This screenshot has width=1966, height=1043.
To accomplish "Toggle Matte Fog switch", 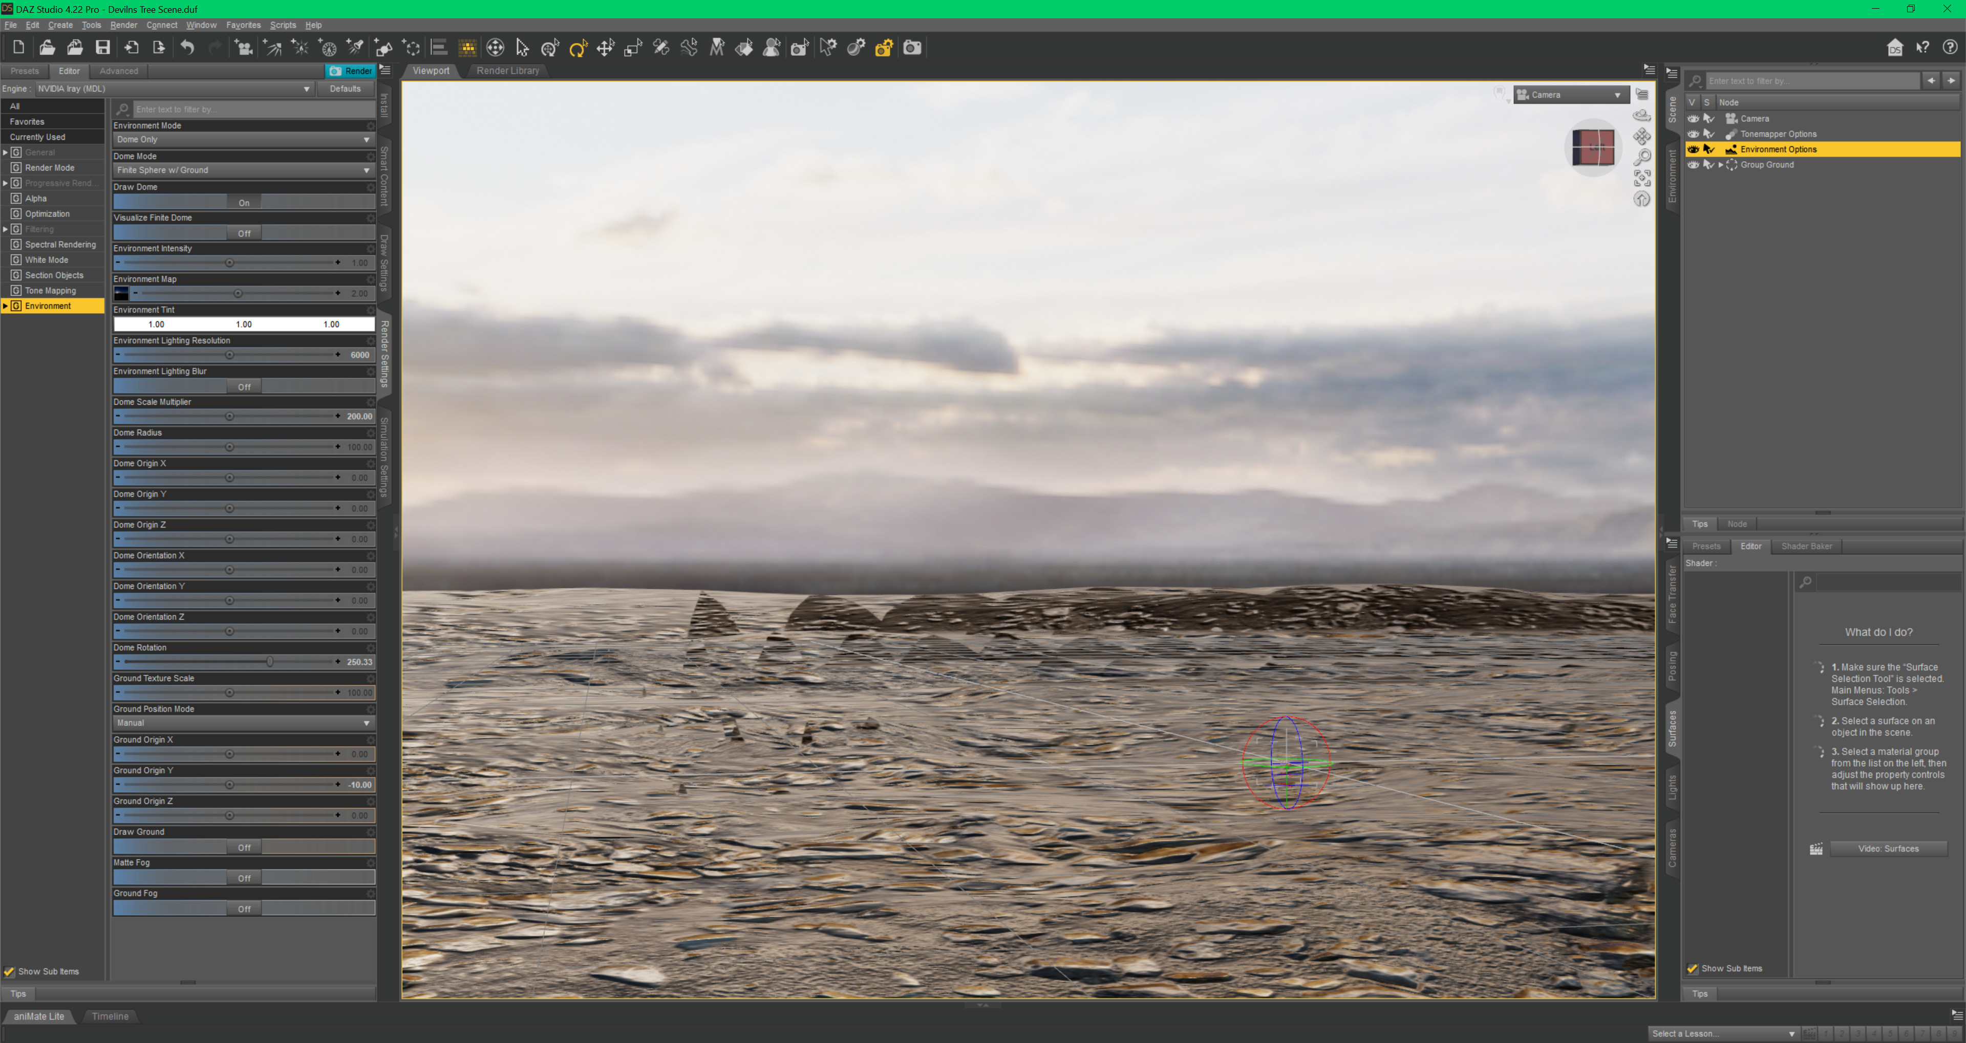I will click(x=244, y=877).
